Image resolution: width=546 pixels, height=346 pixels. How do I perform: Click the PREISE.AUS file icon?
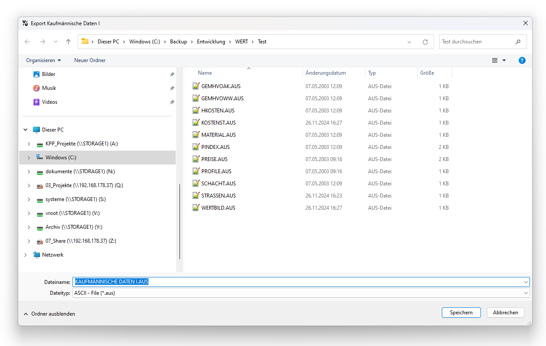[x=196, y=159]
